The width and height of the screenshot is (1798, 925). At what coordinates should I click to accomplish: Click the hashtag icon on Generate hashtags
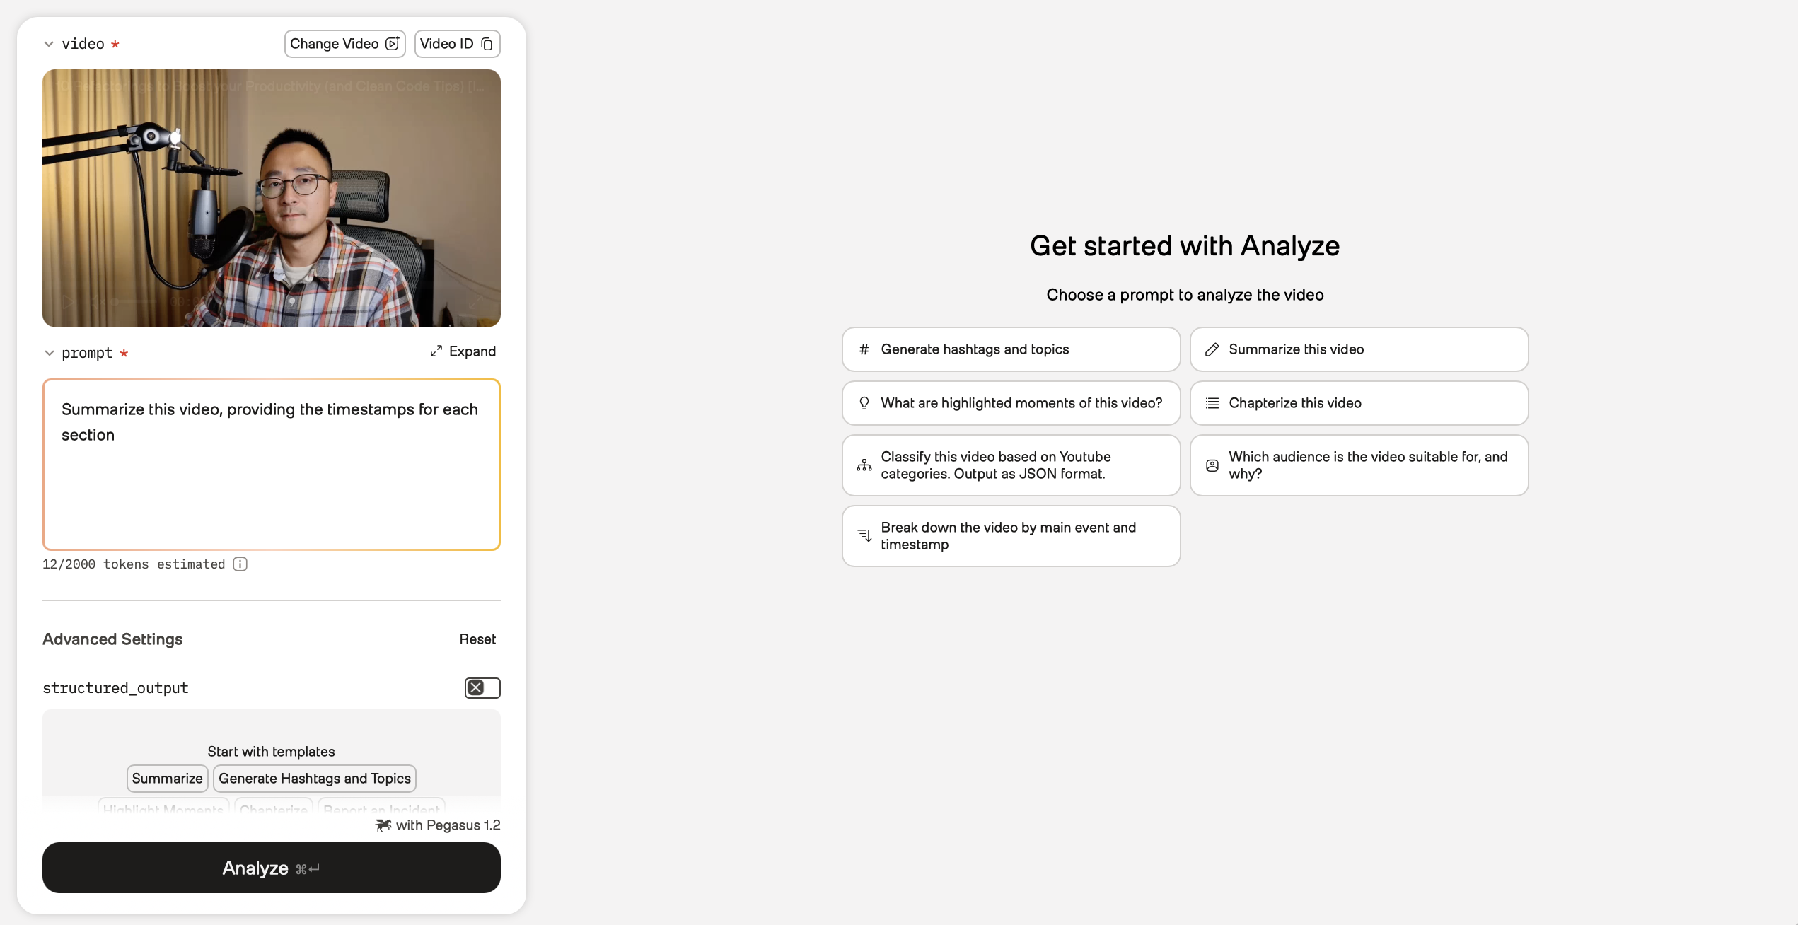tap(864, 349)
